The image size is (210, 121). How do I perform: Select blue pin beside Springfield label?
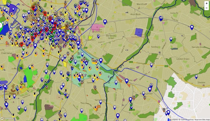pos(101,102)
